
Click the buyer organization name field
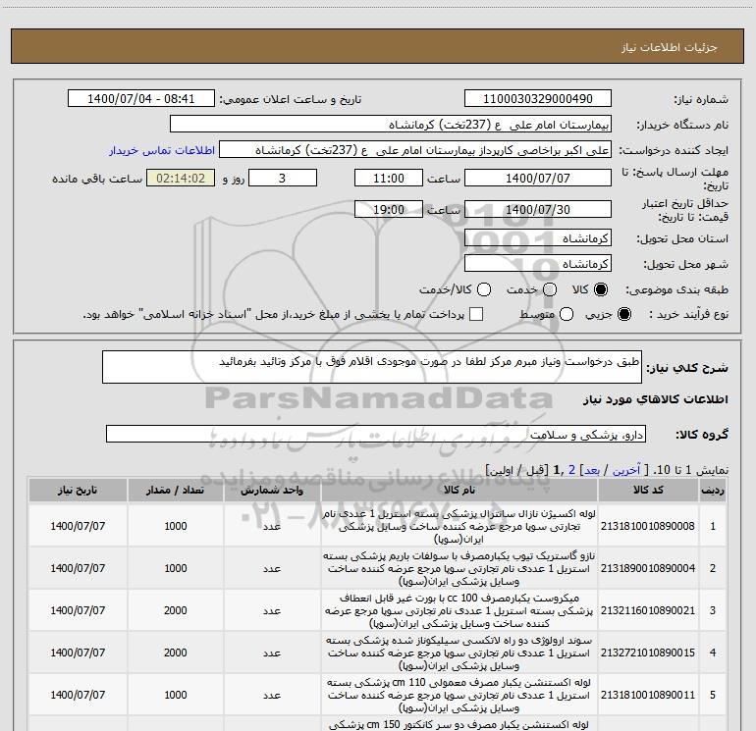tap(391, 125)
